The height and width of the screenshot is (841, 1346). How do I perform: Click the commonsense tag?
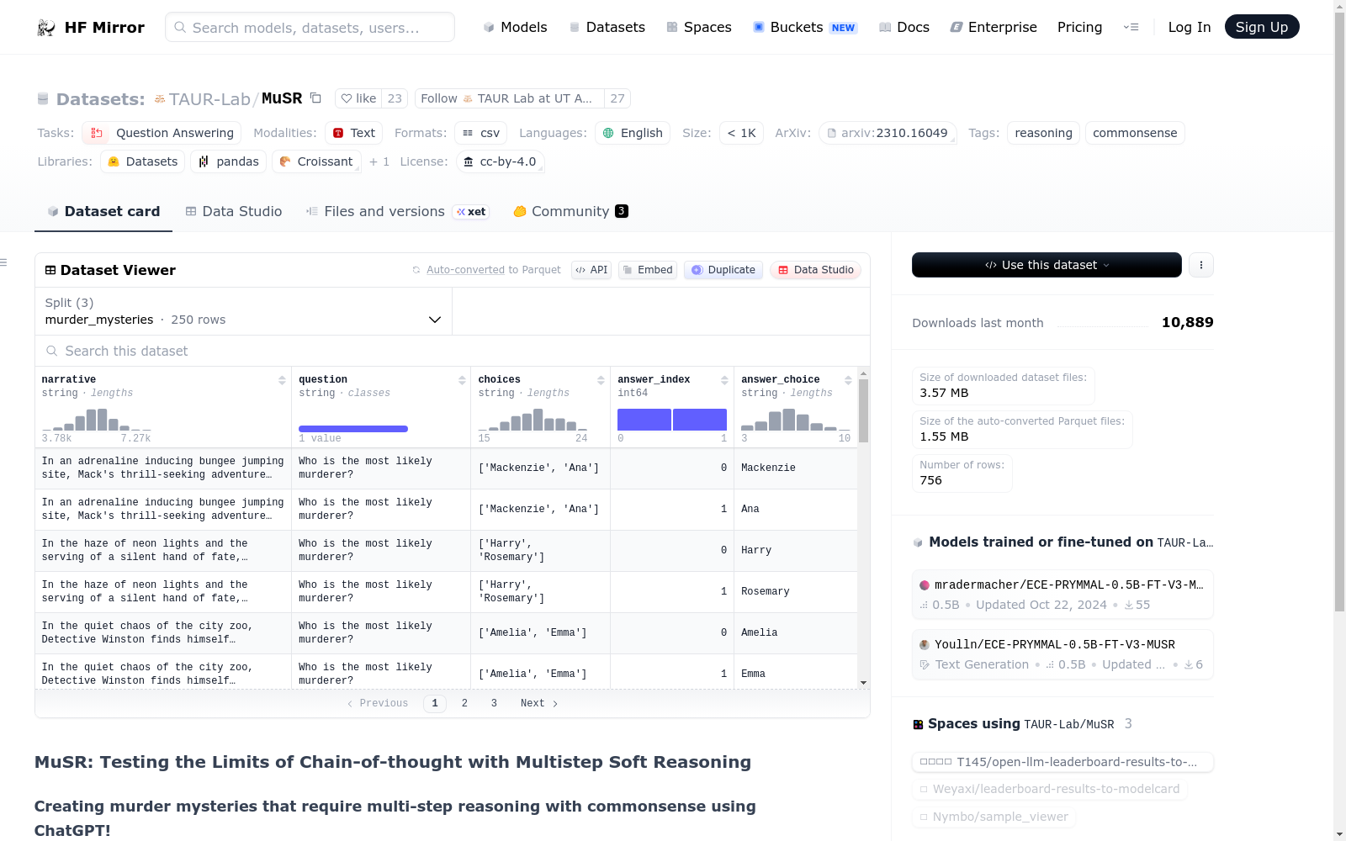pos(1135,133)
